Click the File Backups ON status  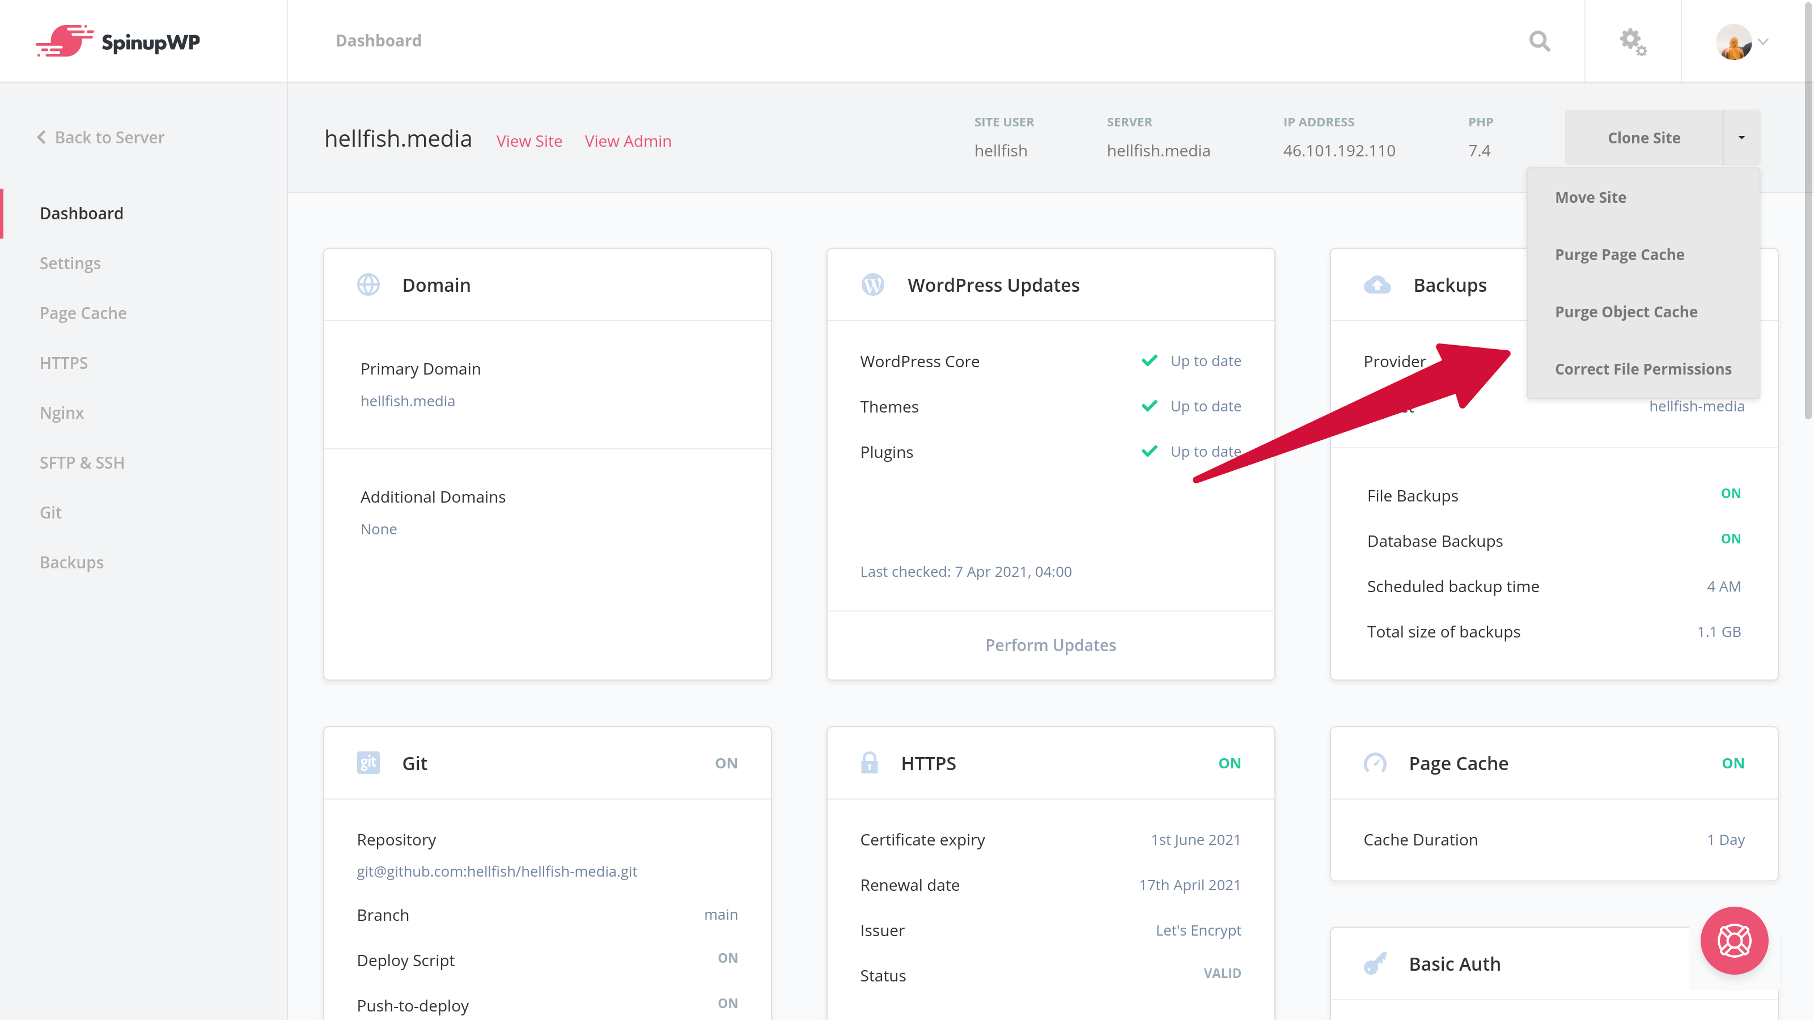[x=1730, y=494]
